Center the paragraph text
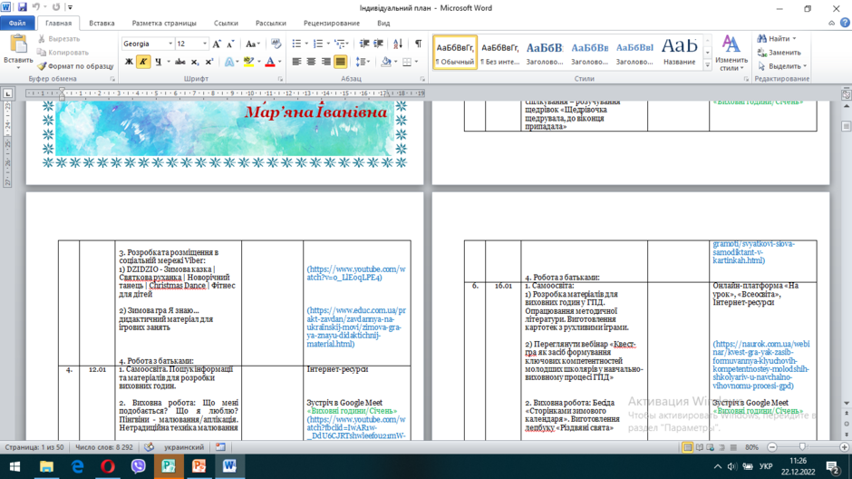 tap(311, 62)
